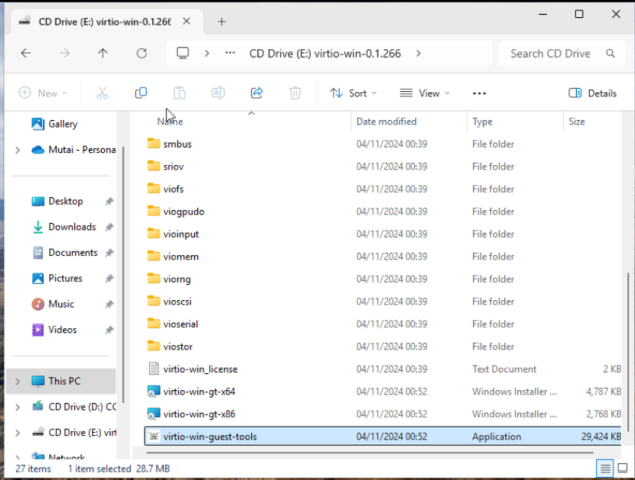Click the search magnifier icon

(610, 53)
